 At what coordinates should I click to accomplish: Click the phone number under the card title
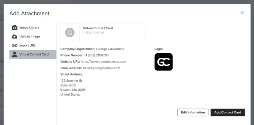click(x=94, y=33)
